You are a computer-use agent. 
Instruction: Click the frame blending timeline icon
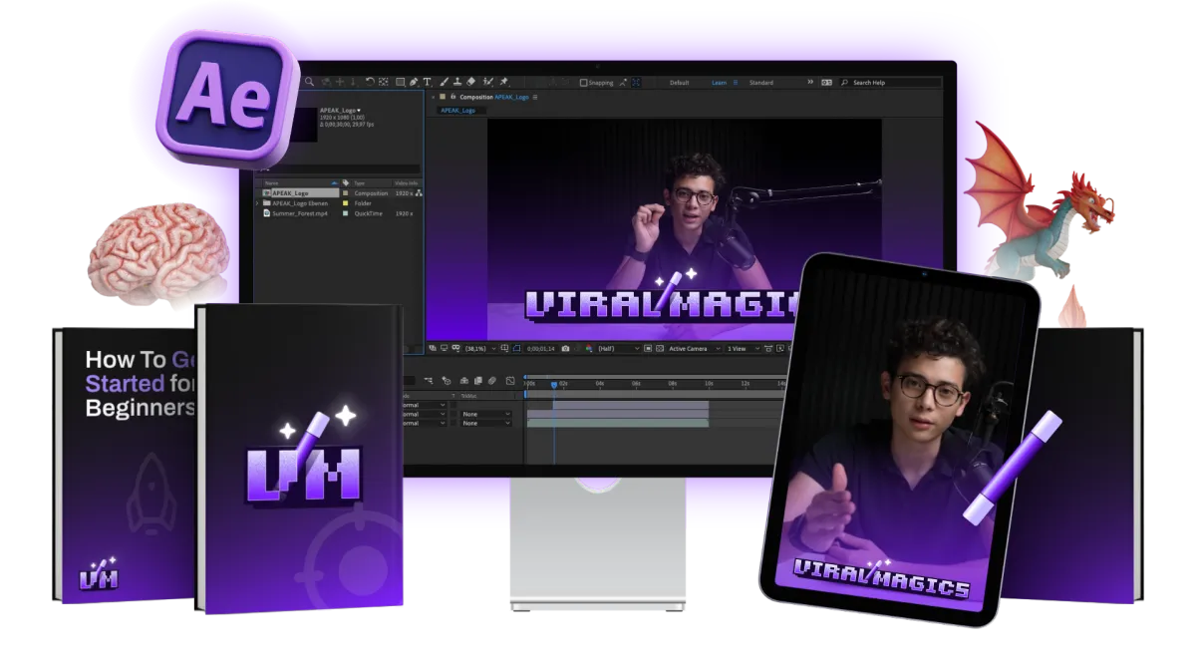(x=478, y=381)
